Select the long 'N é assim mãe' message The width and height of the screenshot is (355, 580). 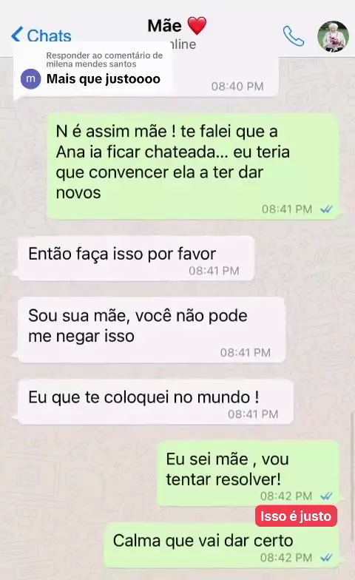point(193,166)
